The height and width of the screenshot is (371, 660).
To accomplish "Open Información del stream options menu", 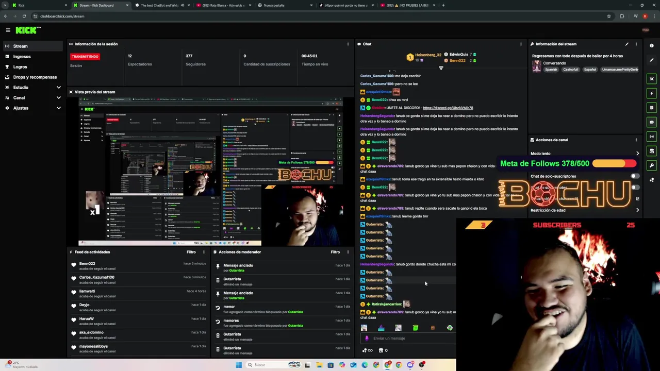I will click(636, 44).
